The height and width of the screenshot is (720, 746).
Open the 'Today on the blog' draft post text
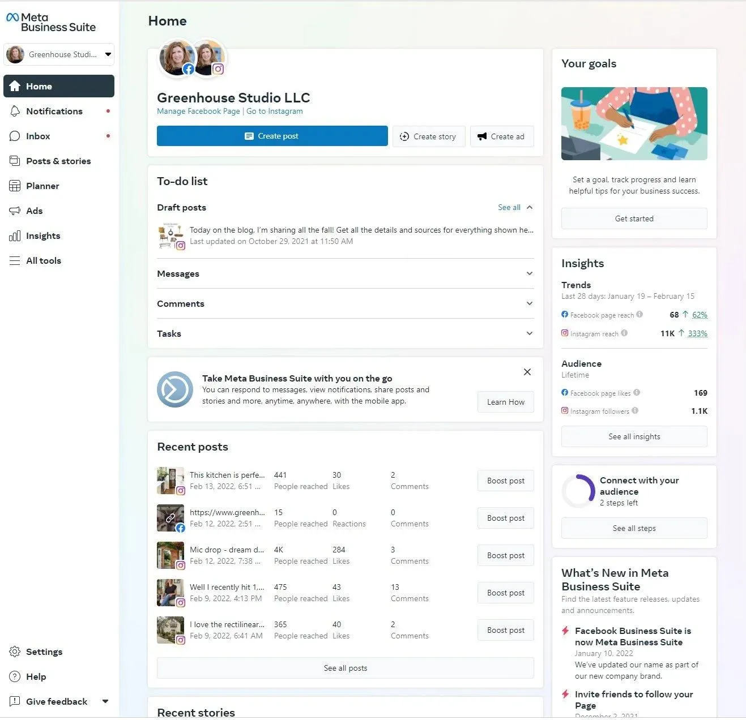(361, 230)
